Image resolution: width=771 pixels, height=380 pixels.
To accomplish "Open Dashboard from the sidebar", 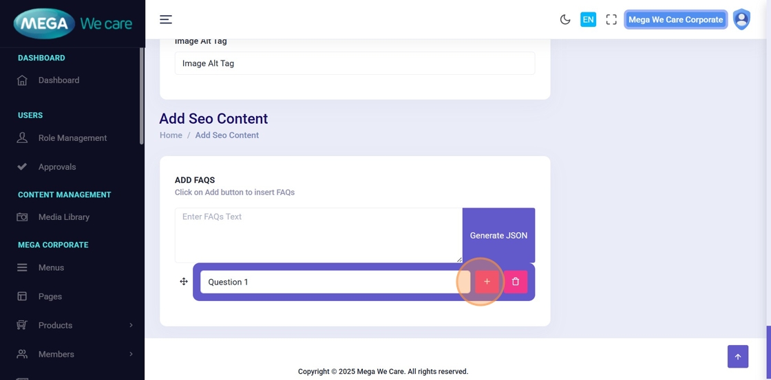I will (x=59, y=80).
